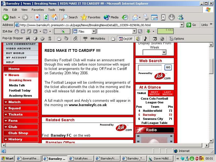
Task: Expand the History sidebar section
Action: [21, 139]
